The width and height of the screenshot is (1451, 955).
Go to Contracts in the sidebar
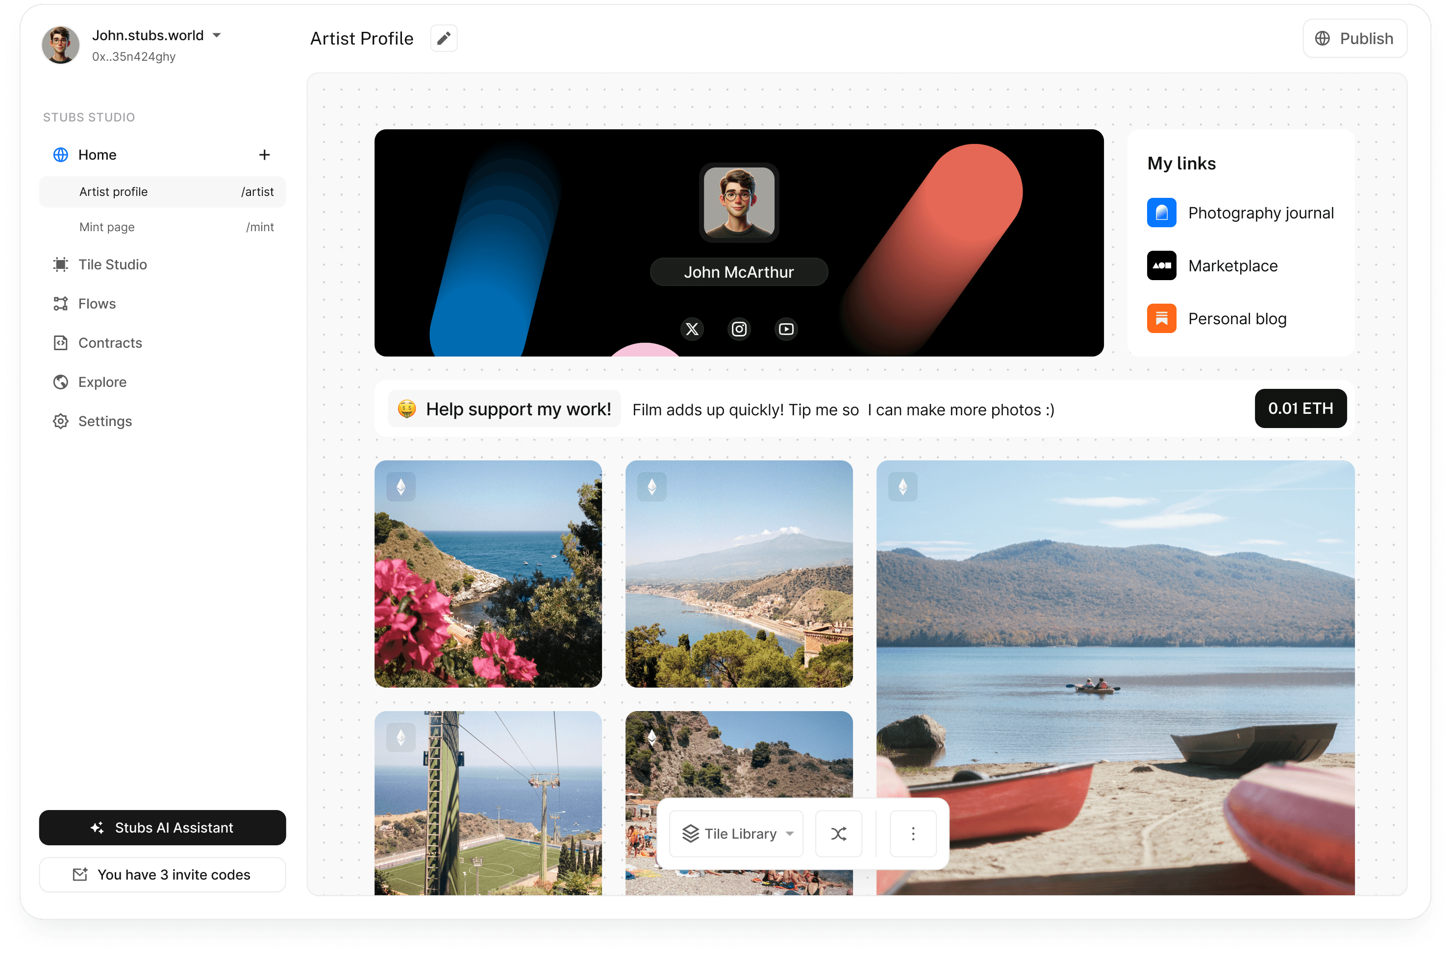[x=110, y=343]
